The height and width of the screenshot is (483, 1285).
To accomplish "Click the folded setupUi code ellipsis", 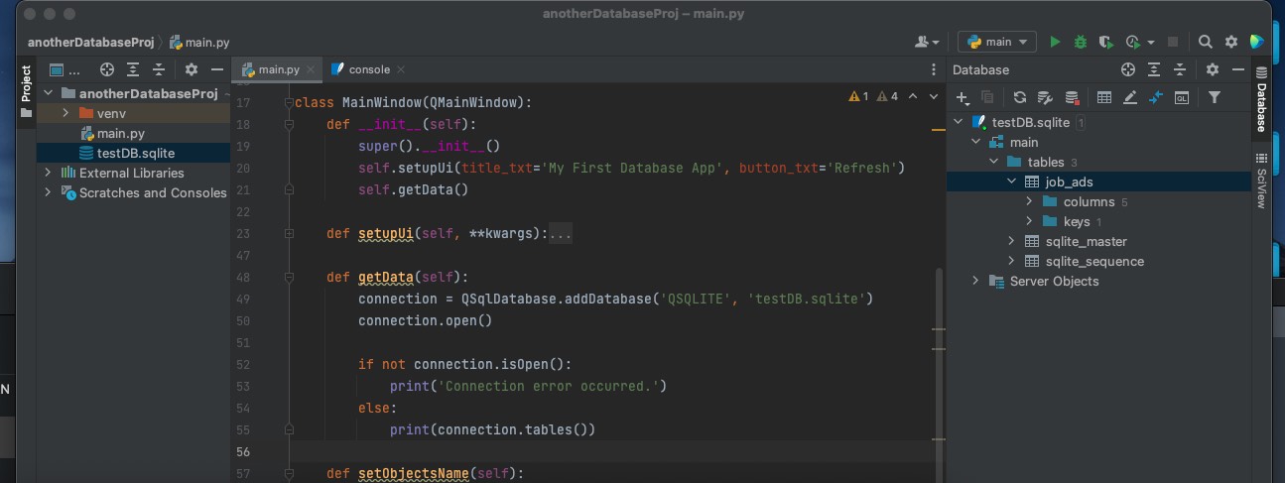I will [561, 234].
